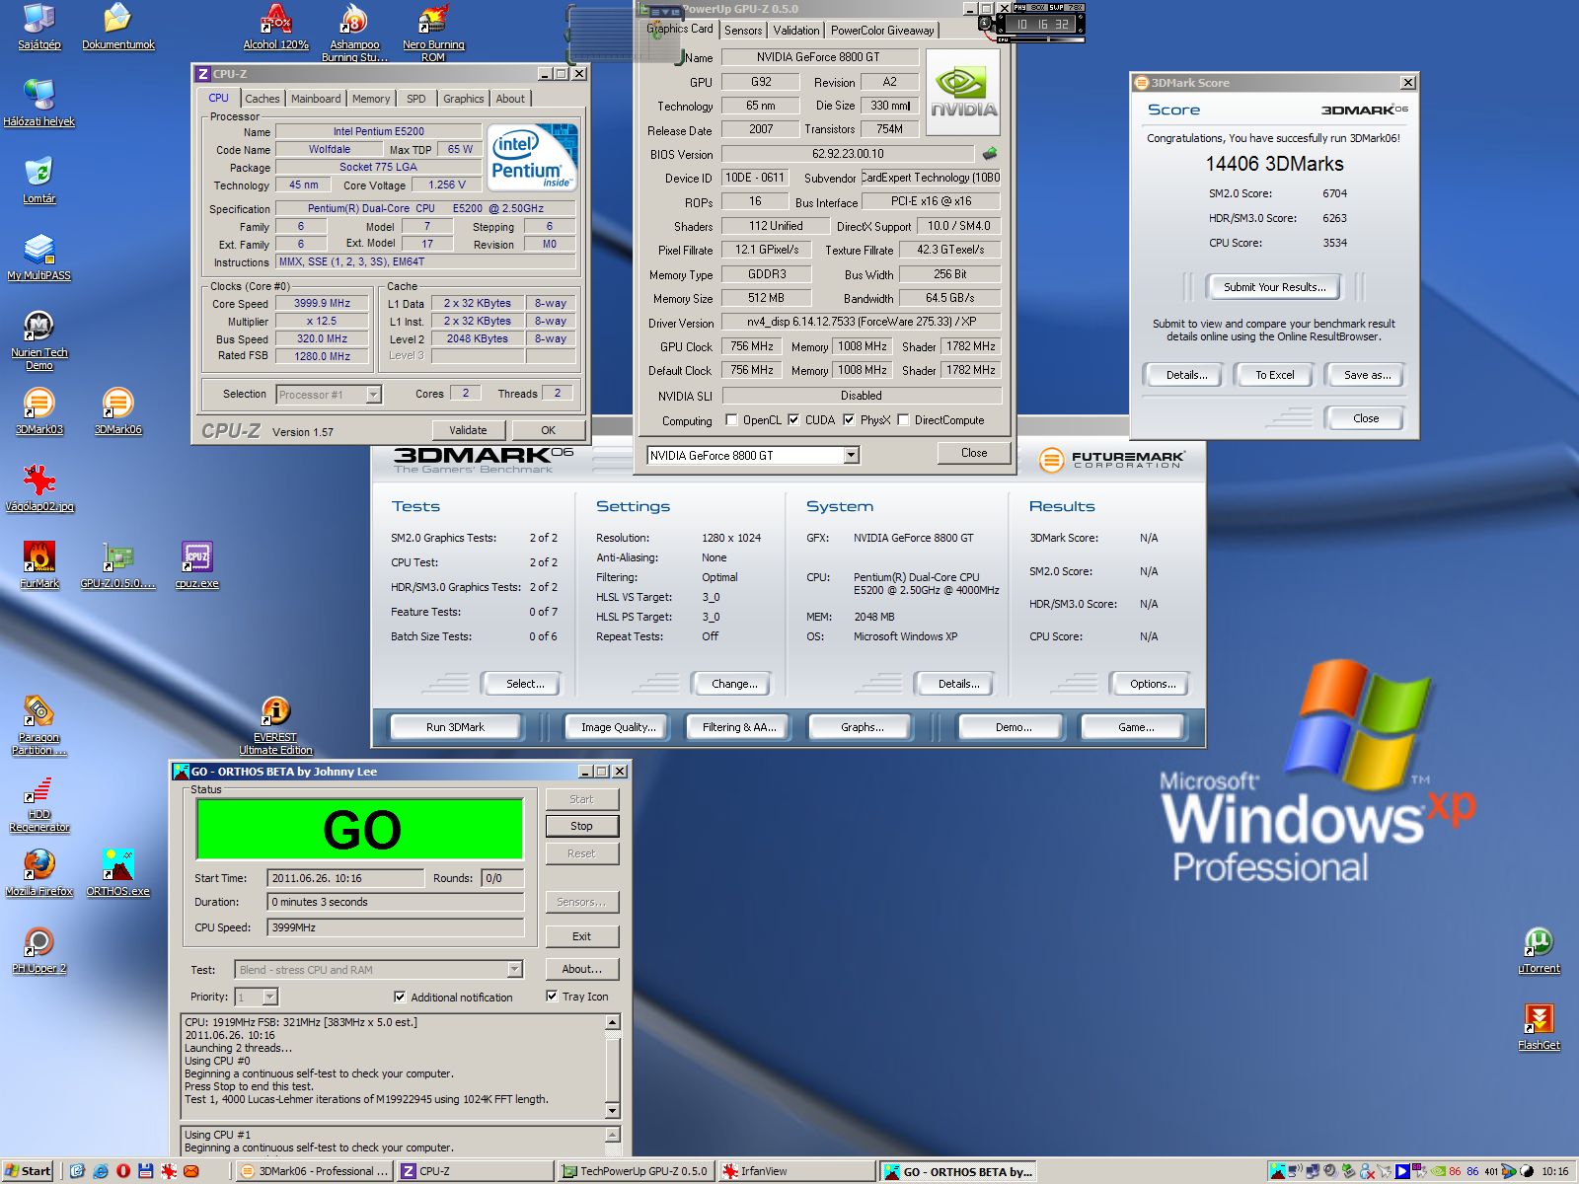1579x1184 pixels.
Task: Open the PowerColor Giveaway tab in GPU-Z
Action: click(x=882, y=31)
